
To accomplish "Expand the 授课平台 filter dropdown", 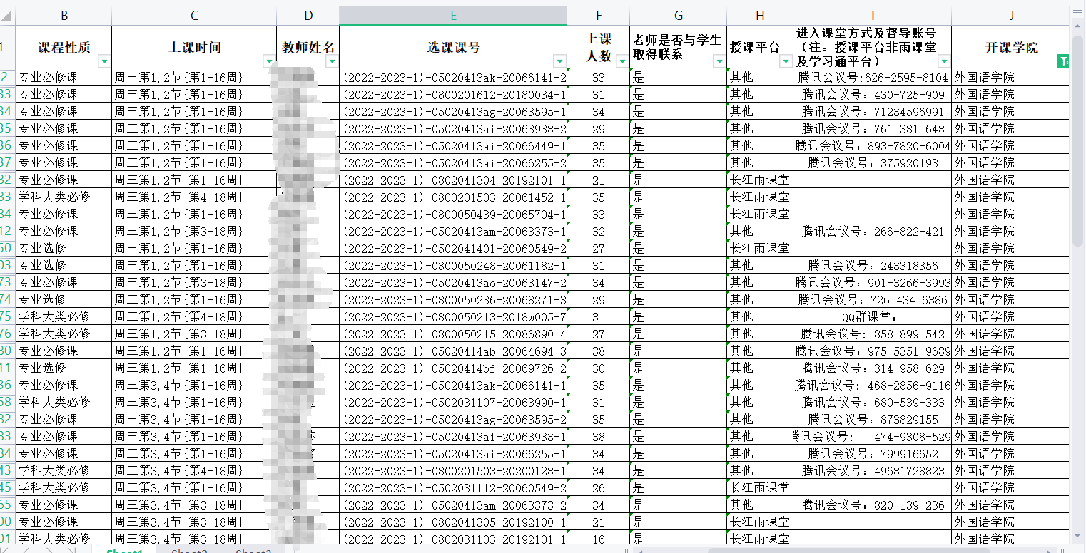I will click(x=786, y=62).
